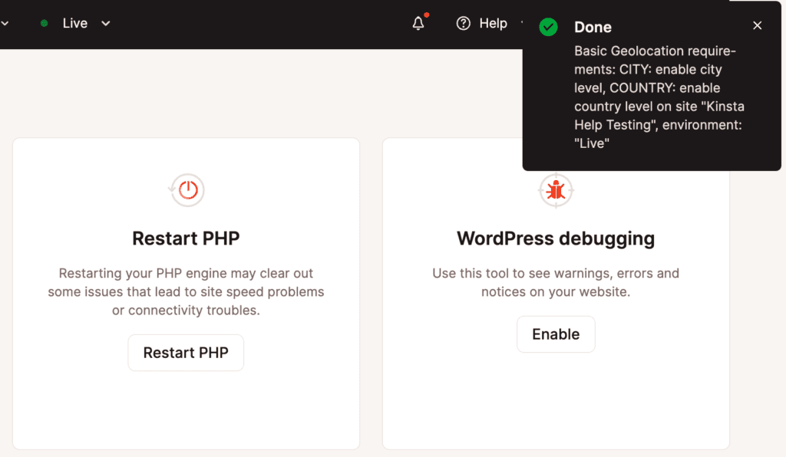Click the Restart PHP button
This screenshot has width=786, height=457.
[x=186, y=353]
